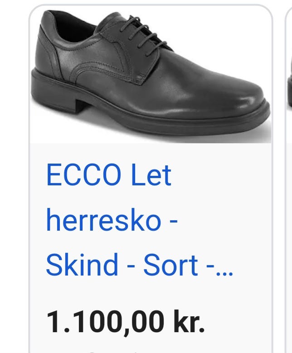Click the 'herresko -' title line

[112, 220]
